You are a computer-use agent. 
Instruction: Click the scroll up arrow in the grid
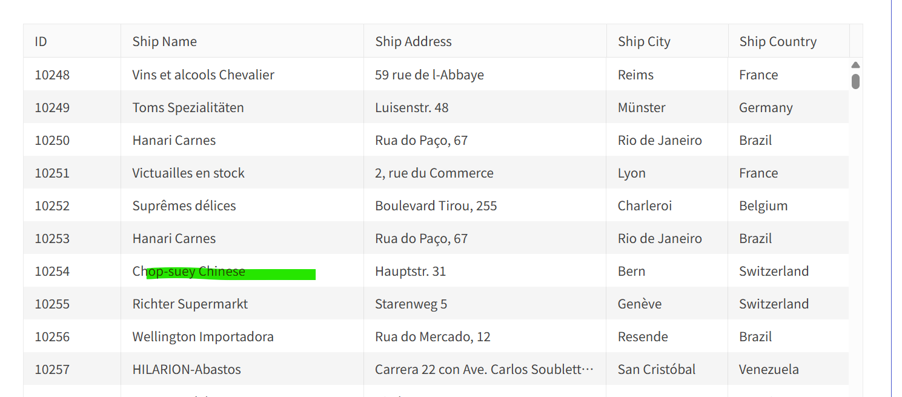[855, 65]
